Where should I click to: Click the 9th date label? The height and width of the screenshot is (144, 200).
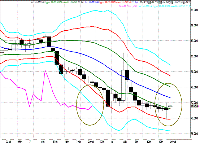pos(137,142)
